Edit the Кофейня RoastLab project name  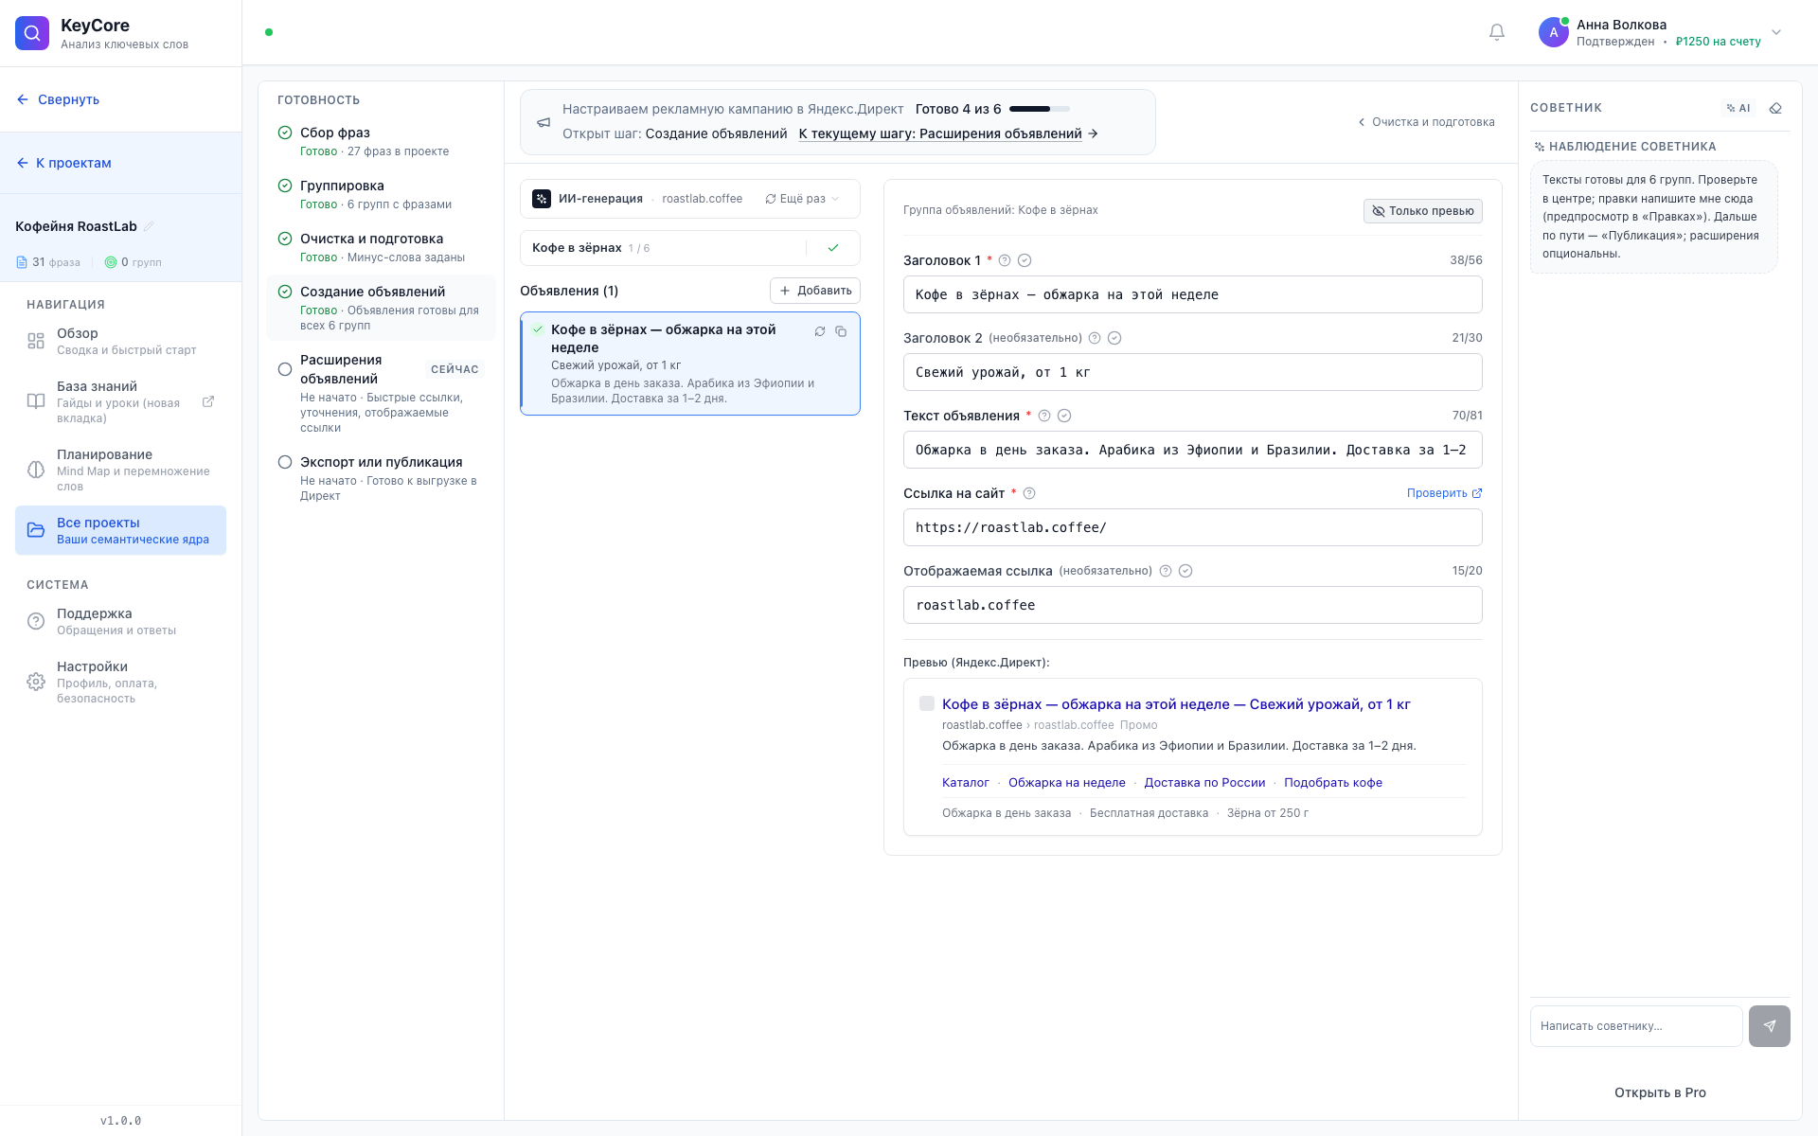(149, 226)
